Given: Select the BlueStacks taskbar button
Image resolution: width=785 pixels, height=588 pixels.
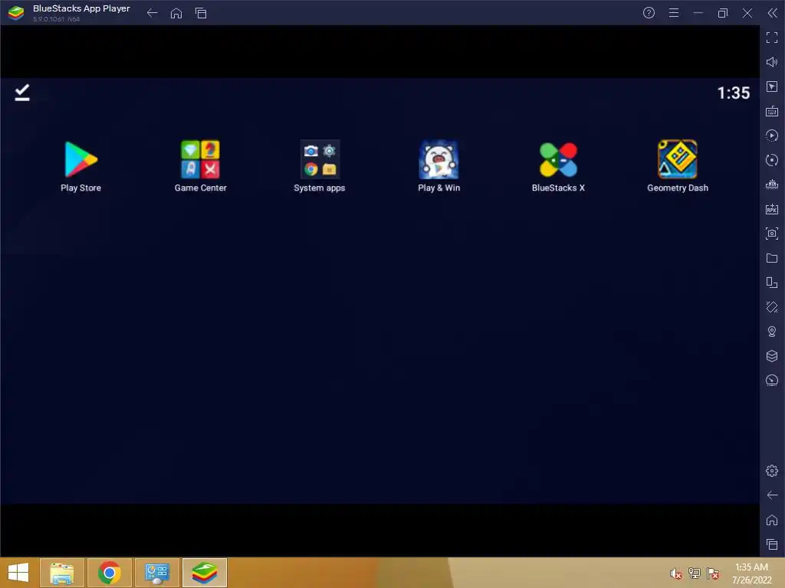Looking at the screenshot, I should tap(205, 573).
